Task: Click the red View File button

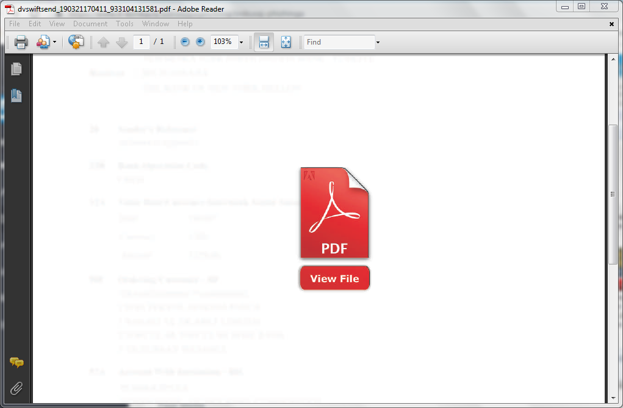Action: [x=334, y=279]
